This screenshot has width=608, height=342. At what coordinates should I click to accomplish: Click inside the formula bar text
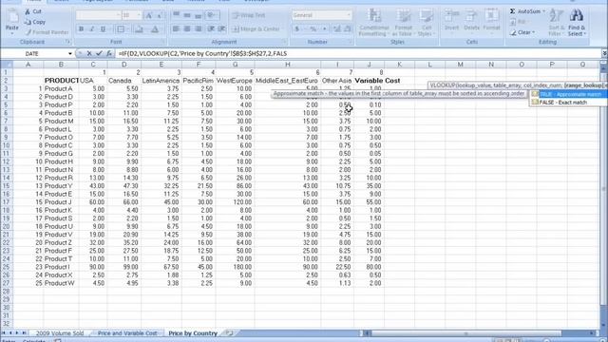click(x=202, y=53)
